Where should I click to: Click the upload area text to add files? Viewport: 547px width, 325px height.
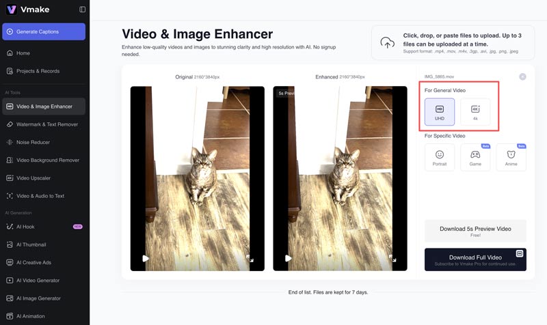462,40
